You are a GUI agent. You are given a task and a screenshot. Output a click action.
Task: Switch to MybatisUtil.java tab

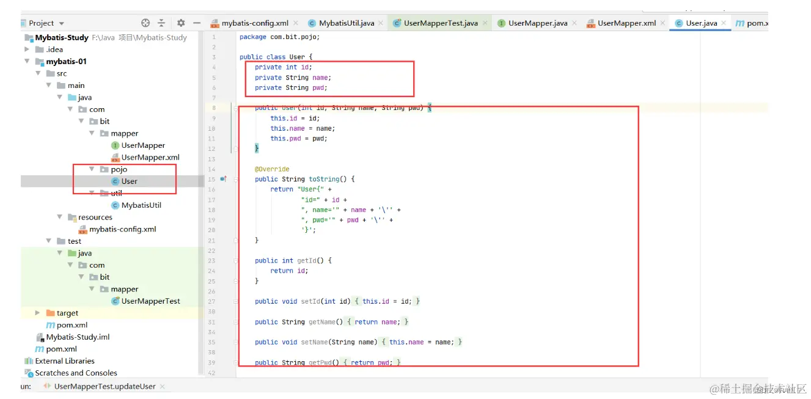tap(347, 23)
